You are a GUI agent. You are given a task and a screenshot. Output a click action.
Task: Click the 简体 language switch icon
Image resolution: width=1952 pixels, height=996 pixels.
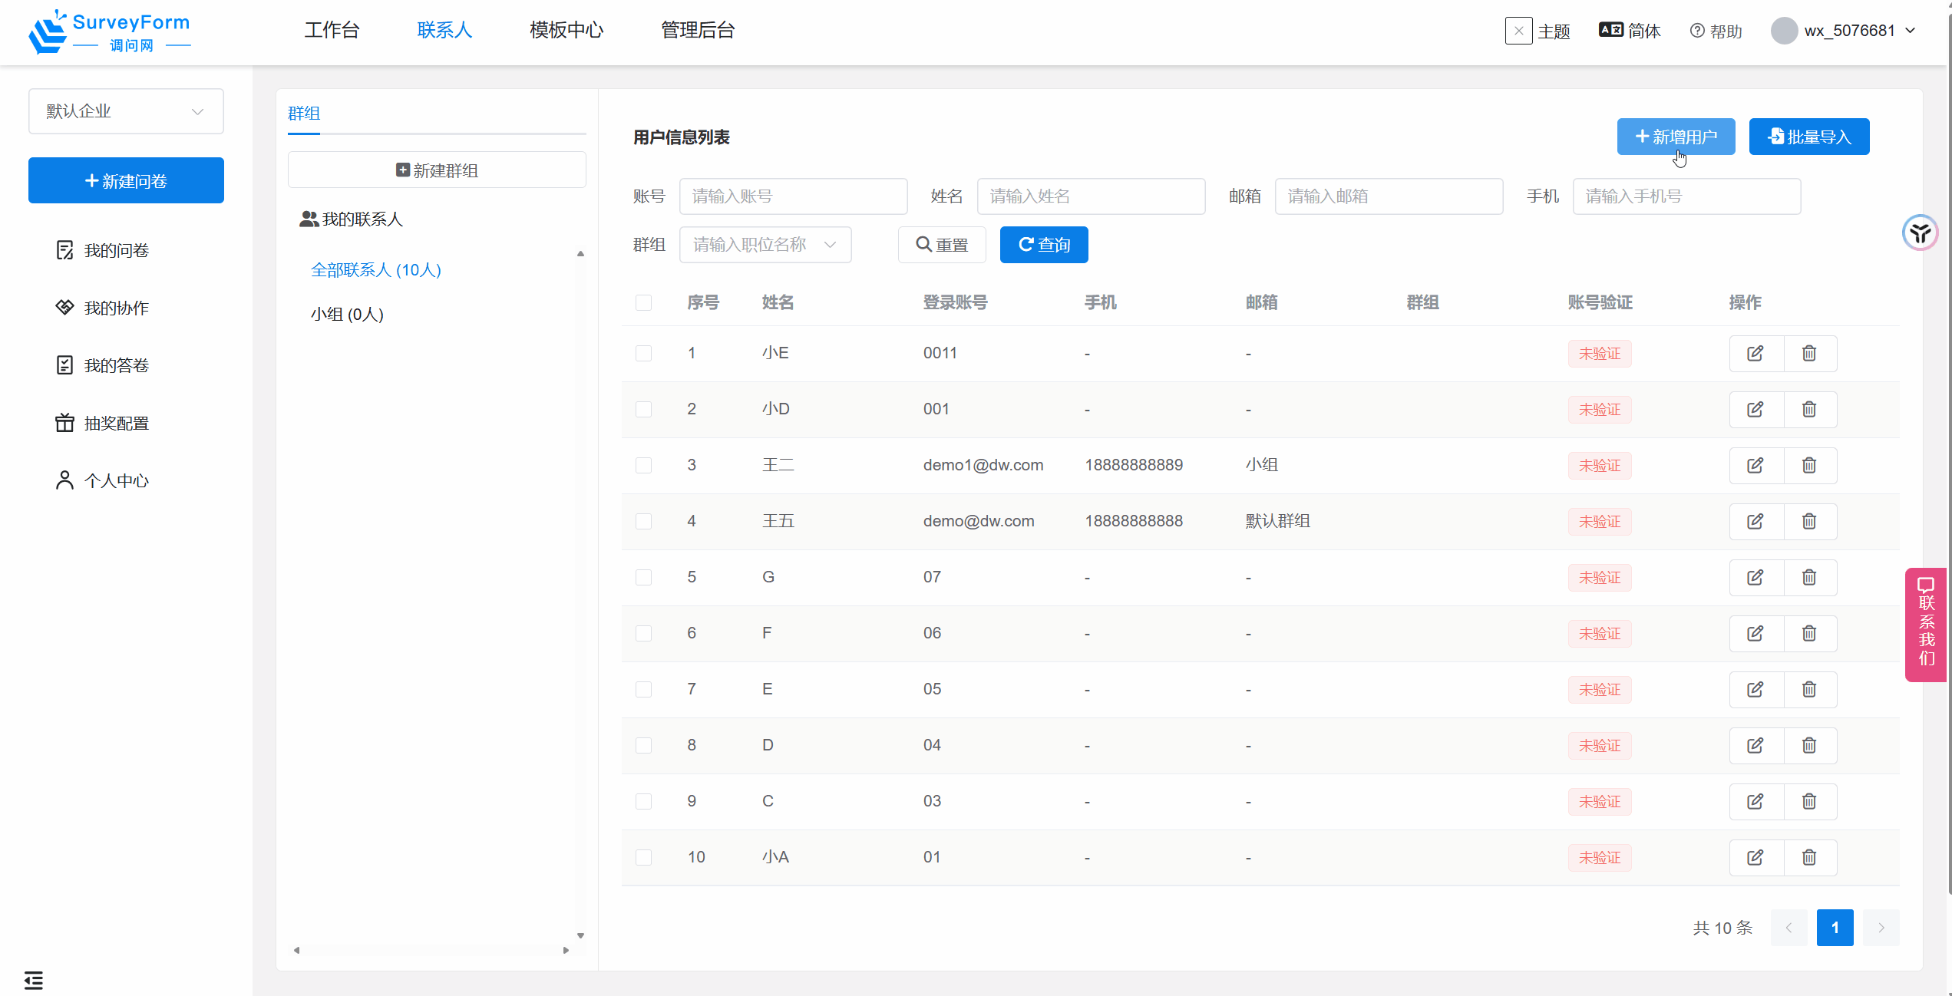[1610, 30]
